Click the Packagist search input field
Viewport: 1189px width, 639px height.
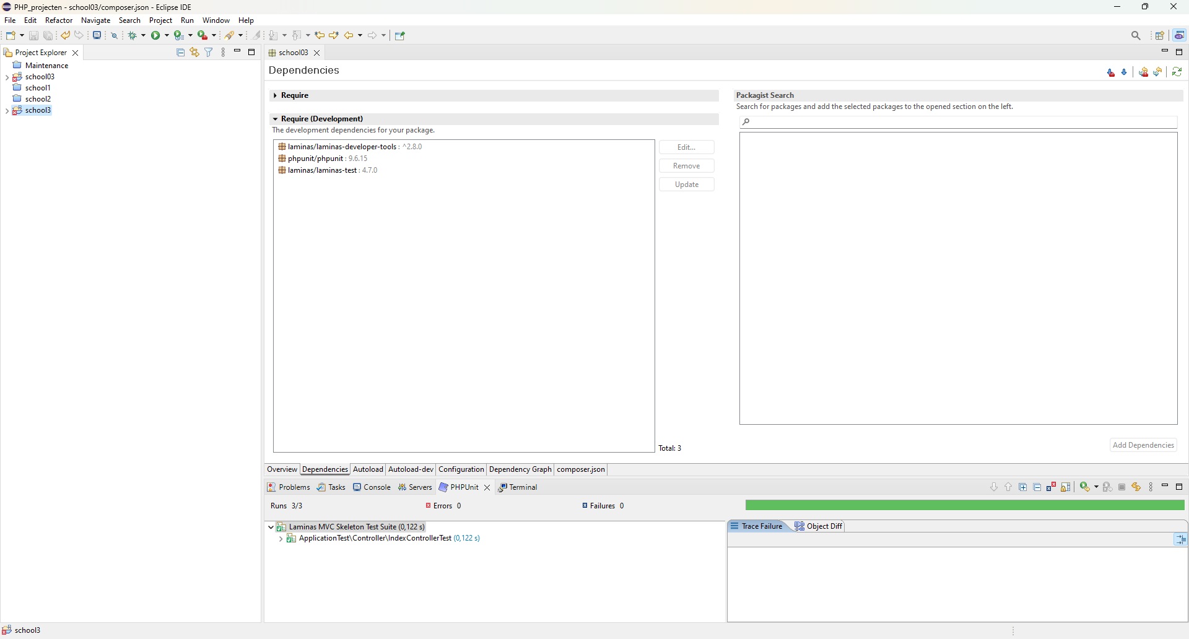pyautogui.click(x=959, y=123)
